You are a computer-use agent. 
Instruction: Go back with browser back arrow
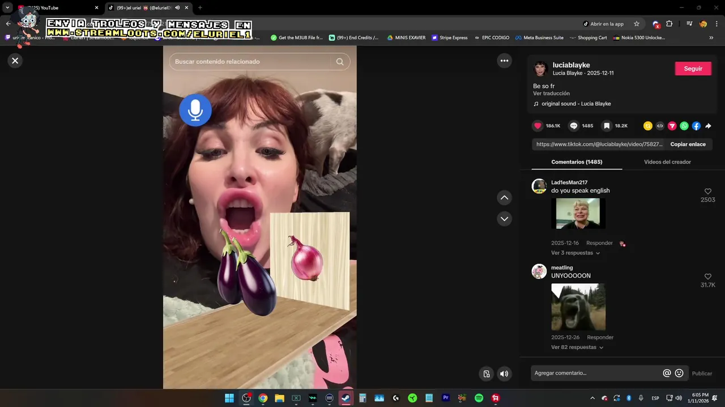8,24
